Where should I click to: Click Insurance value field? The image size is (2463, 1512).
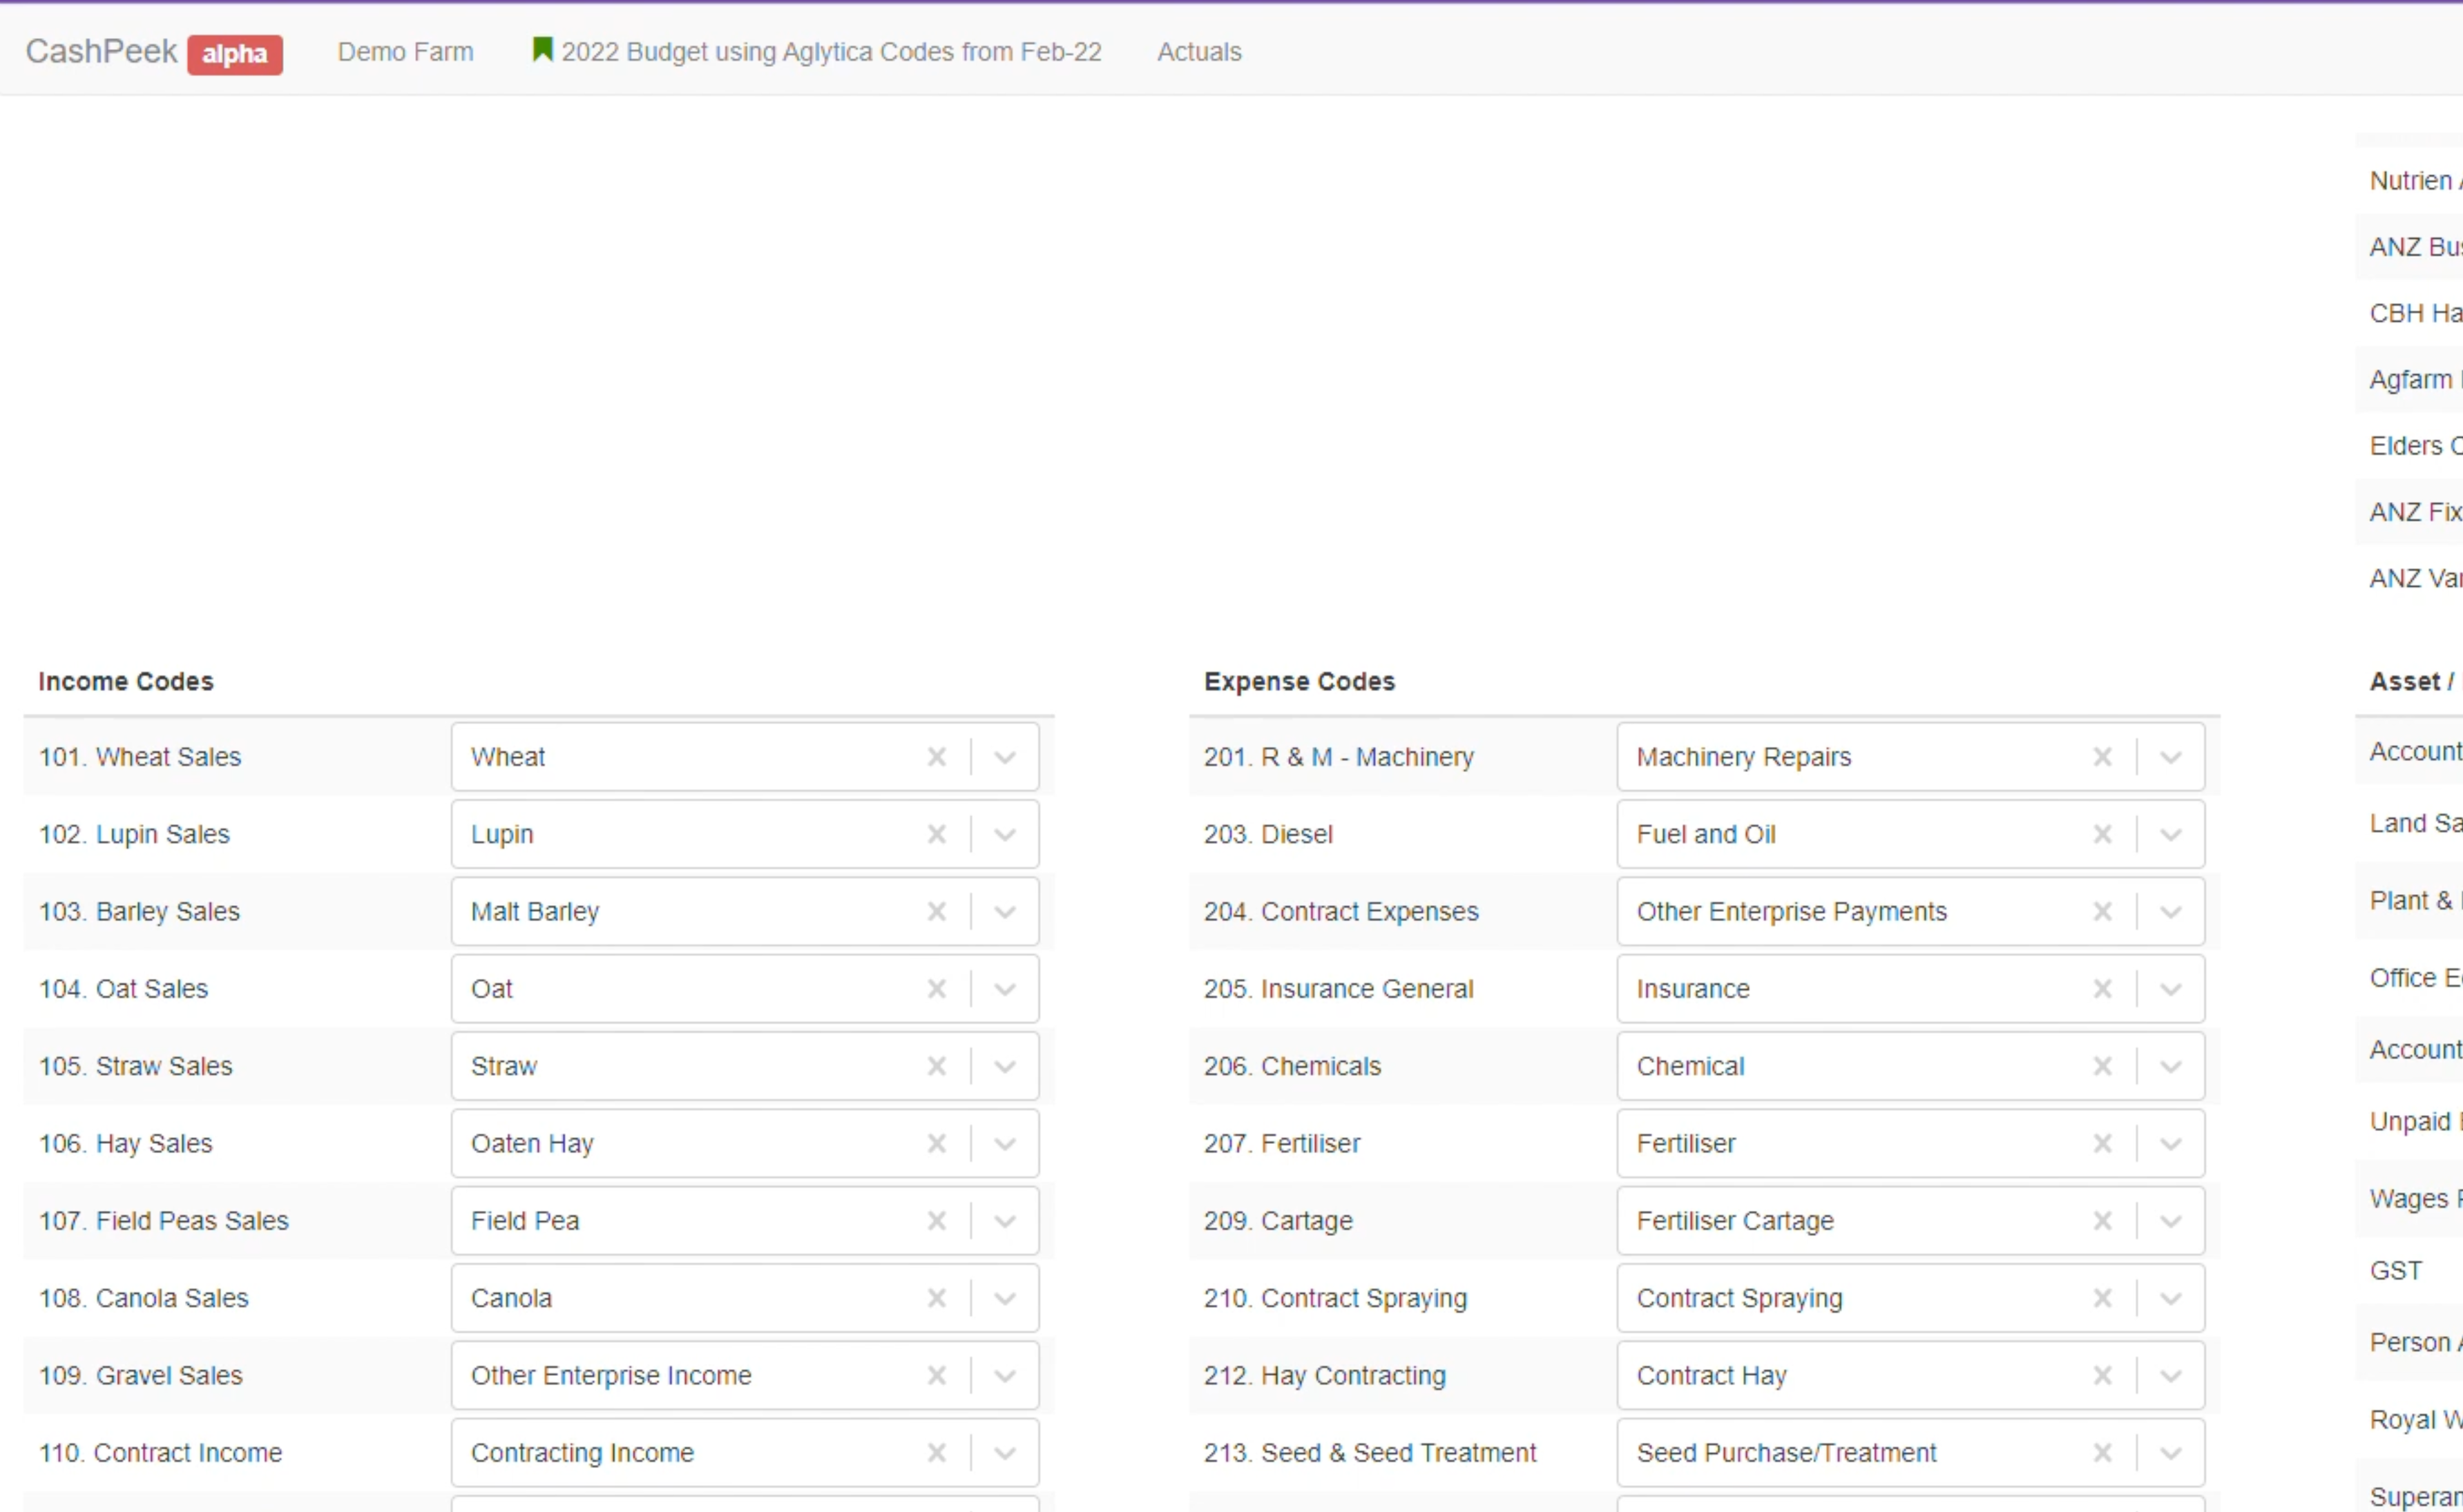pyautogui.click(x=1910, y=989)
